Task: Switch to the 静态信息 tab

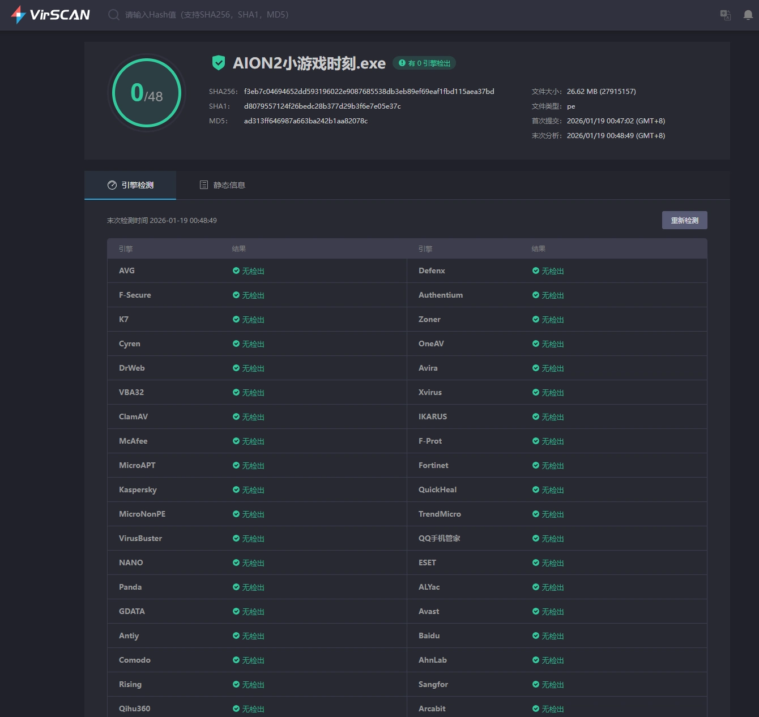Action: coord(223,185)
